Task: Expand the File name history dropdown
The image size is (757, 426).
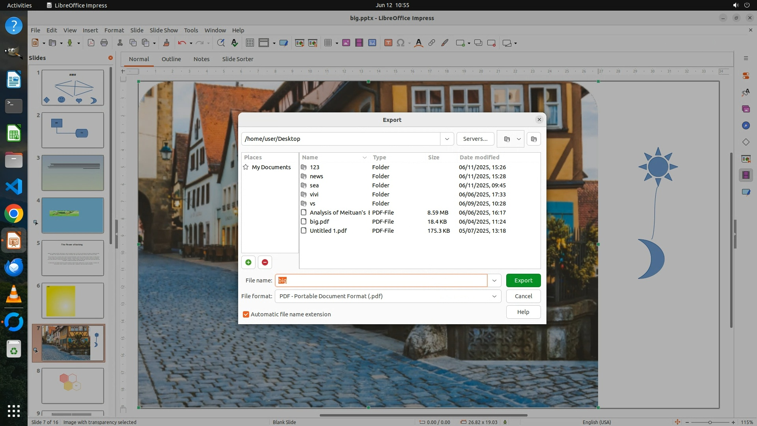Action: 494,280
